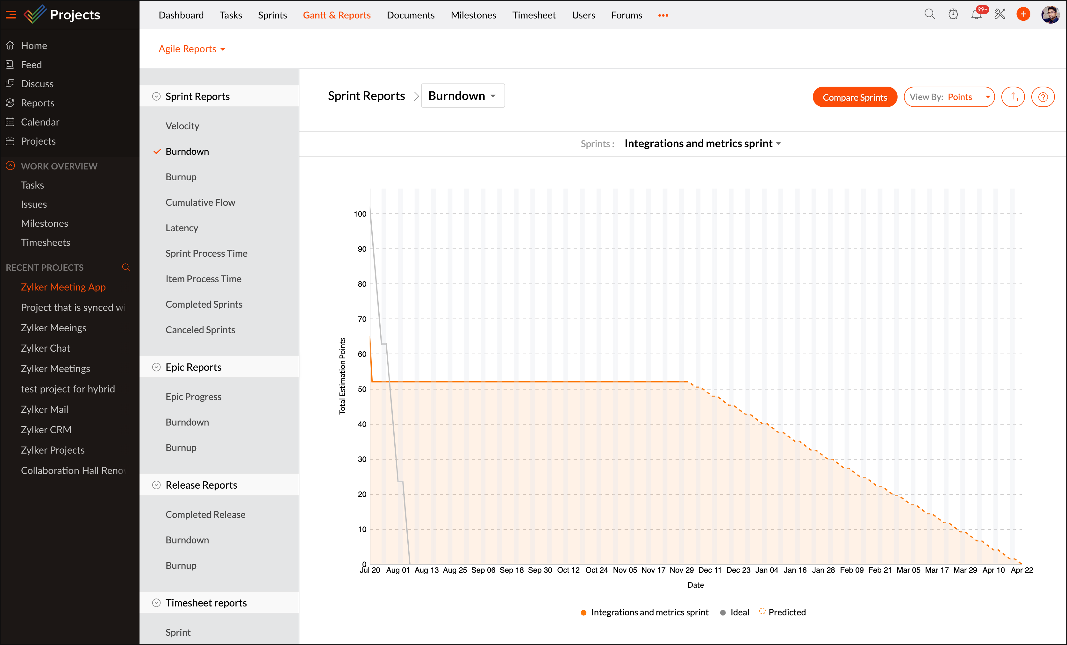This screenshot has width=1067, height=645.
Task: Switch to the Milestones tab
Action: click(473, 15)
